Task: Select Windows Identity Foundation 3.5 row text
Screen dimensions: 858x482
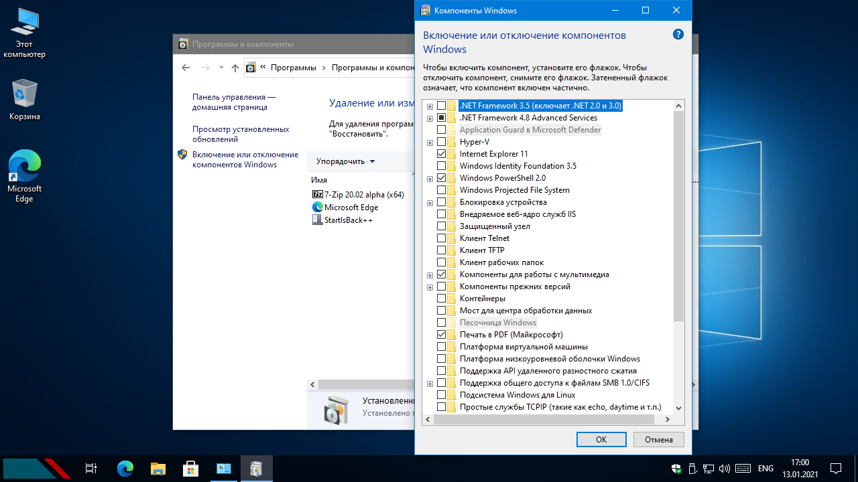Action: coord(518,166)
